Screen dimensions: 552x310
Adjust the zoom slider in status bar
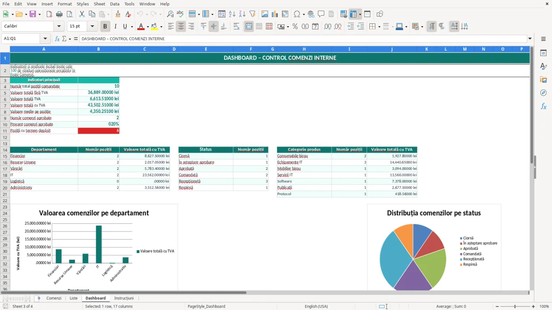(x=515, y=306)
